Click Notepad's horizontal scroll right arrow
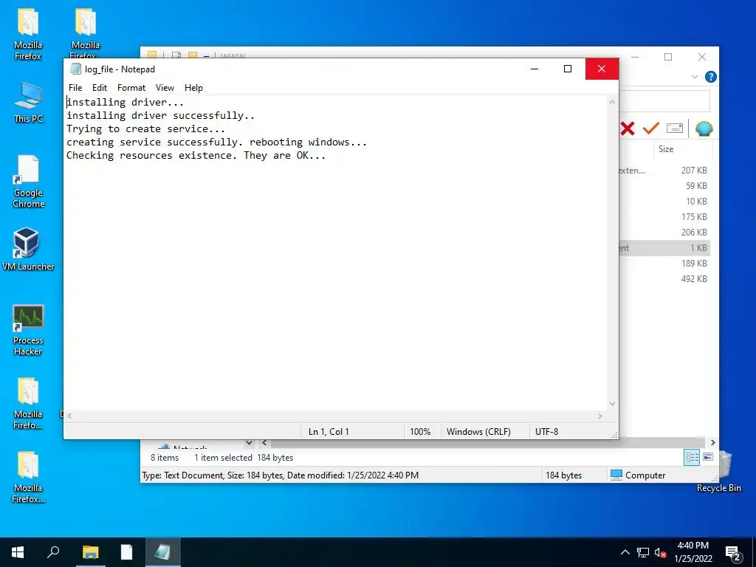This screenshot has height=567, width=756. coord(599,416)
